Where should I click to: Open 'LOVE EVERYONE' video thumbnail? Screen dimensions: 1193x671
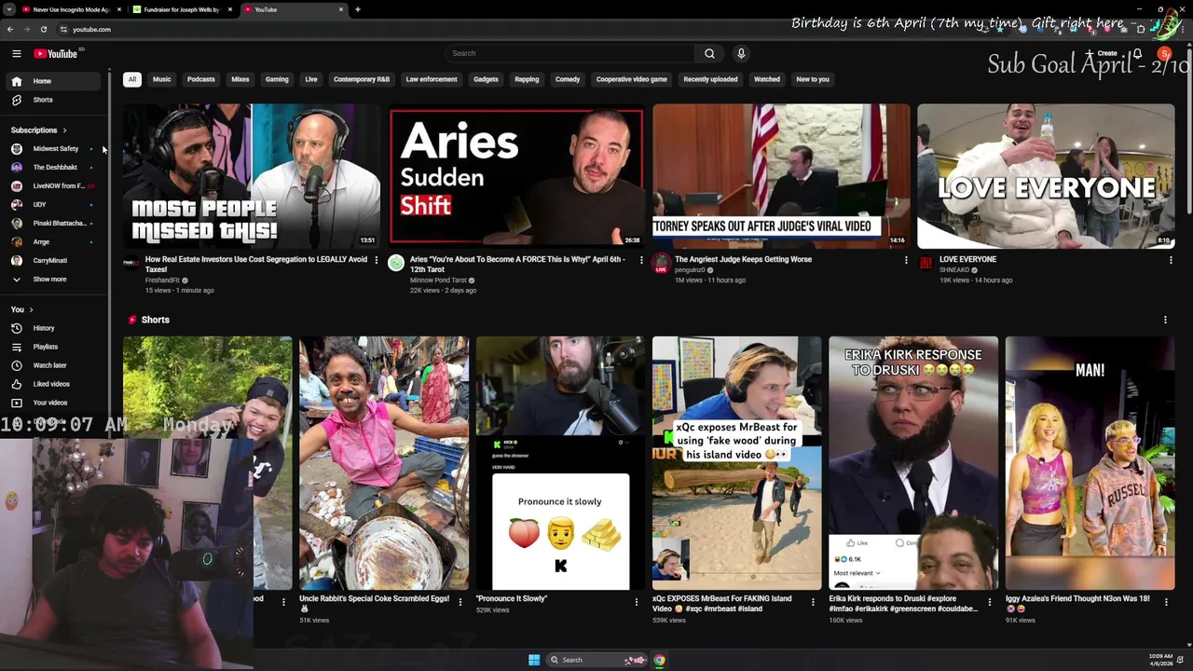(1046, 175)
